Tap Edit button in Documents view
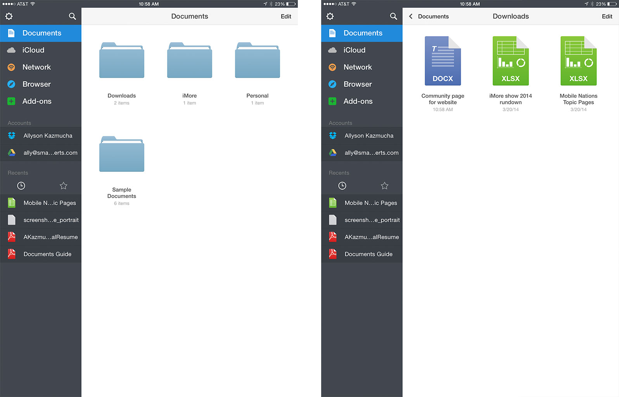This screenshot has width=619, height=397. (286, 16)
